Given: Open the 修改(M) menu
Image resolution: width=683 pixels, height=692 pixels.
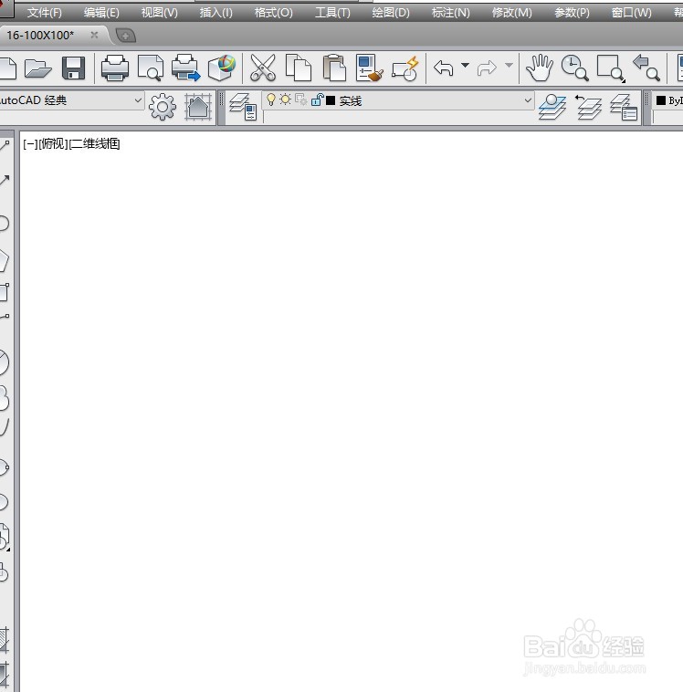Looking at the screenshot, I should 511,13.
